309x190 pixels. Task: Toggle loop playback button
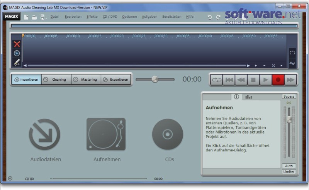[216, 80]
